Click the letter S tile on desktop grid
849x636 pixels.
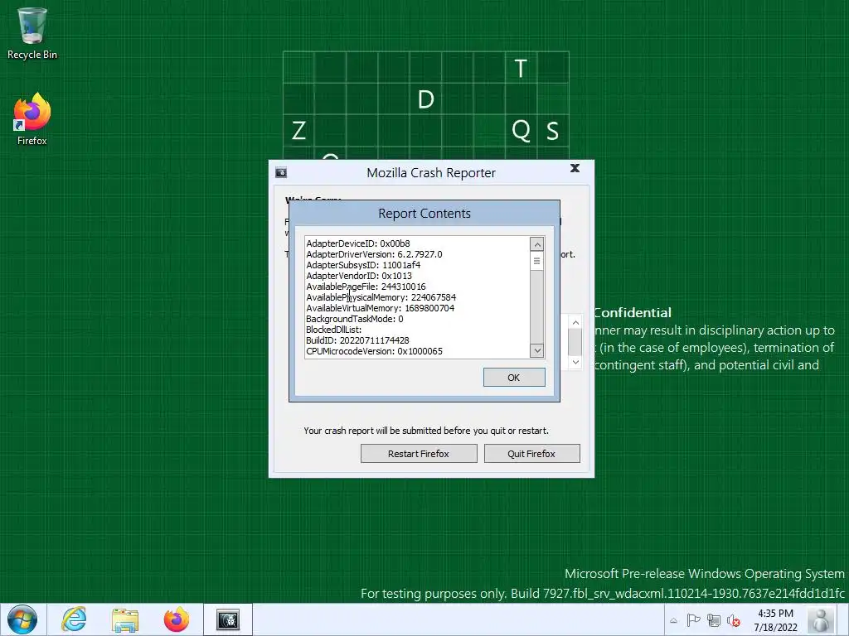pos(553,130)
